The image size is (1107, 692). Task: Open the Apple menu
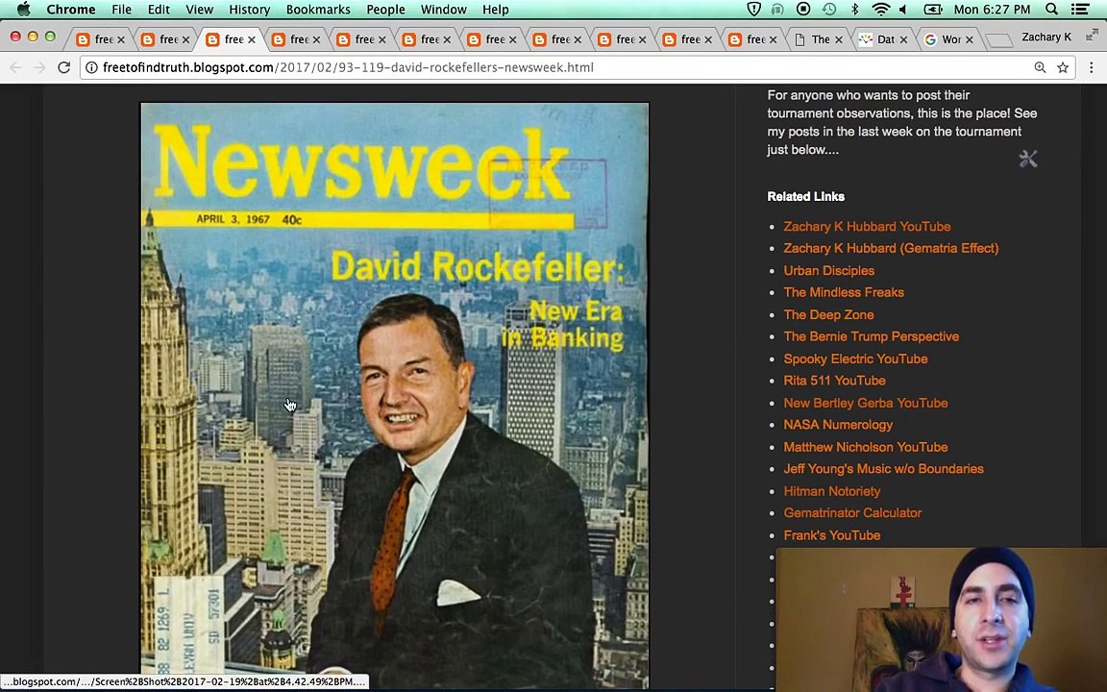[x=23, y=10]
